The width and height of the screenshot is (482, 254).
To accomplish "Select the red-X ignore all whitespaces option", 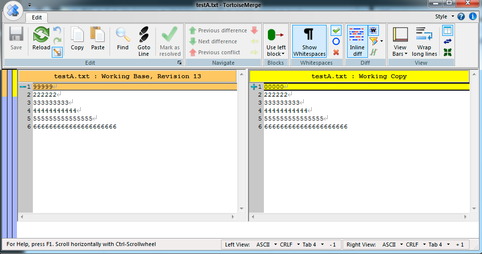I will click(336, 52).
